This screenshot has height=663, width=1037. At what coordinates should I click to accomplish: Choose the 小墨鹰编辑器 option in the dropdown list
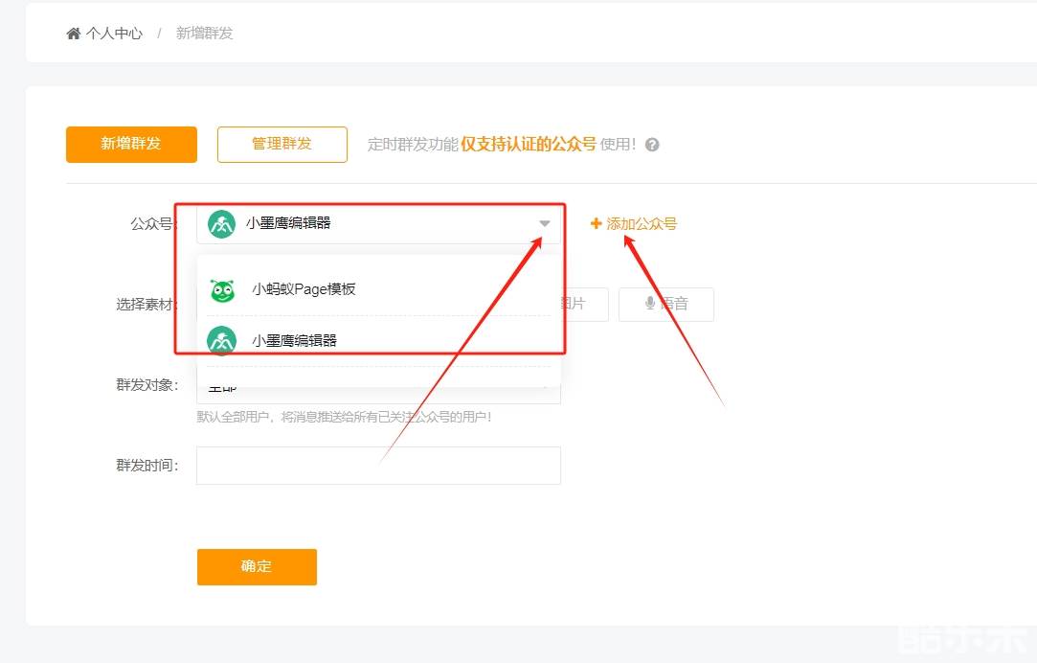(x=294, y=340)
